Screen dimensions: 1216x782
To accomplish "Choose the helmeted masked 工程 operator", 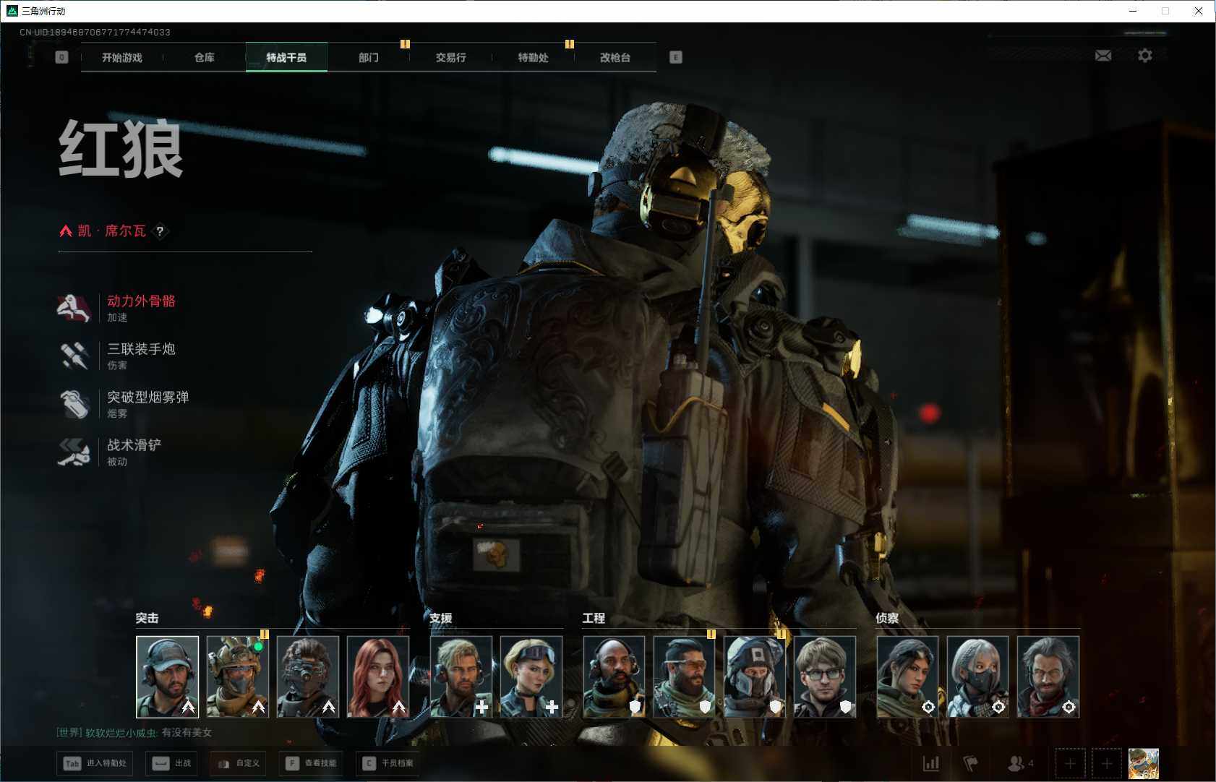I will click(754, 676).
